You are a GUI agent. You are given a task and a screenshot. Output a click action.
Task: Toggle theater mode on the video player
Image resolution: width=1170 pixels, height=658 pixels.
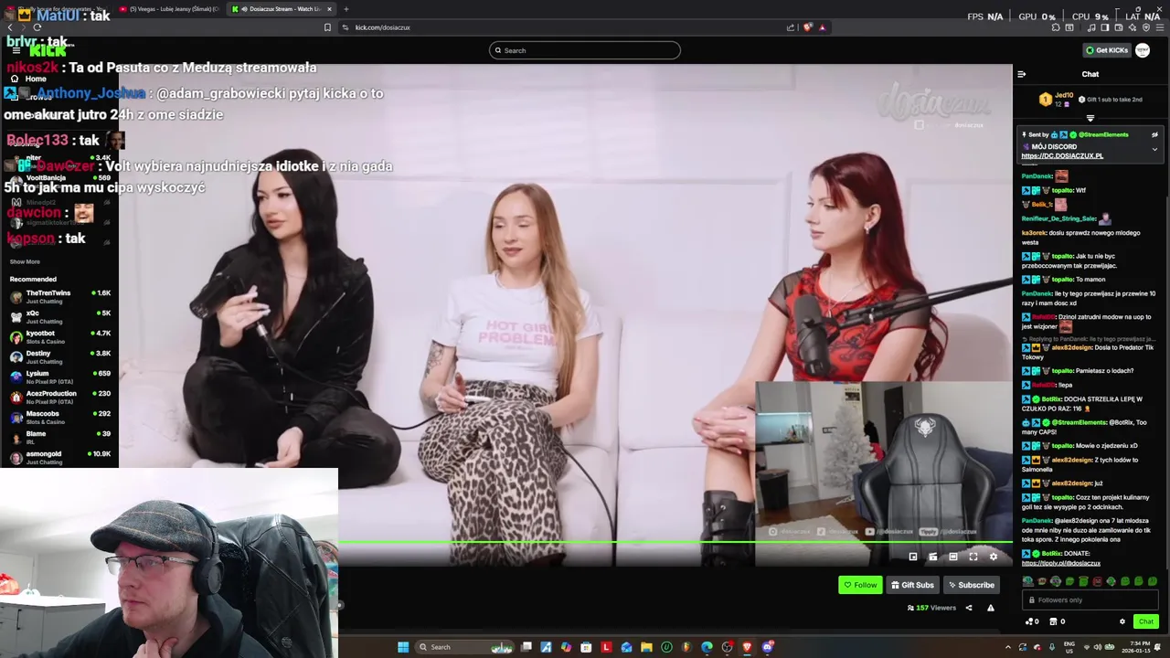coord(953,557)
